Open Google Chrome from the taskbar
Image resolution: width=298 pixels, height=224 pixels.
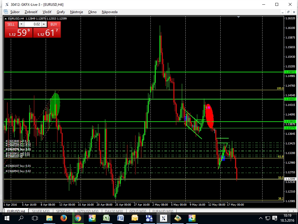78,218
